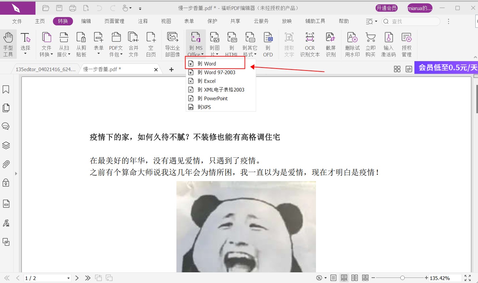This screenshot has height=283, width=478.
Task: Click the 开通会员 membership button
Action: click(x=387, y=8)
